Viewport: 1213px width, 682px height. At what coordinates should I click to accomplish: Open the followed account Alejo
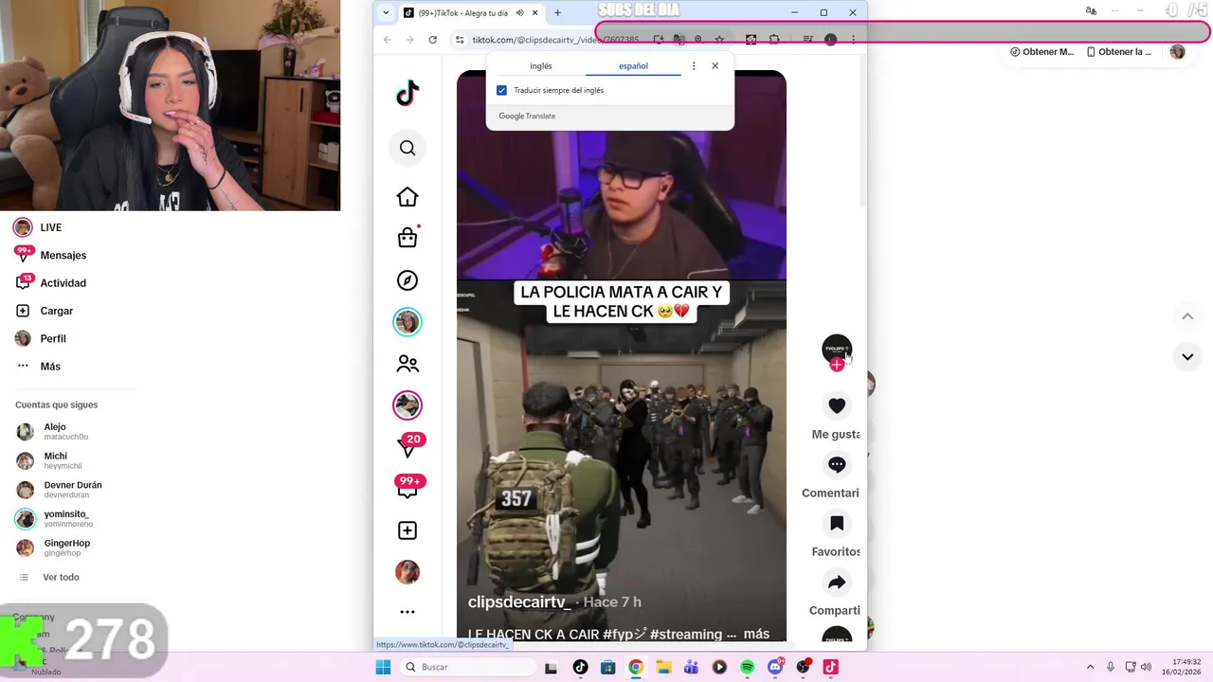point(53,432)
